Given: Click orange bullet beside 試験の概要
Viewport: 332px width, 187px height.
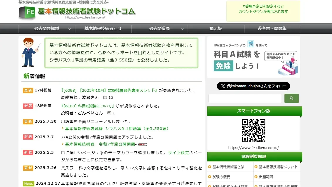Looking at the screenshot, I should [x=209, y=177].
